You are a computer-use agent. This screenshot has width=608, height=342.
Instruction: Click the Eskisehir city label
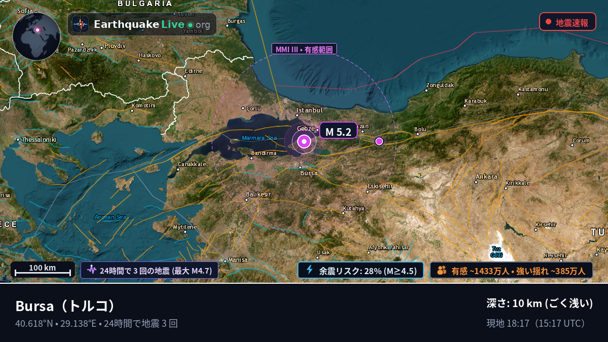tap(381, 186)
